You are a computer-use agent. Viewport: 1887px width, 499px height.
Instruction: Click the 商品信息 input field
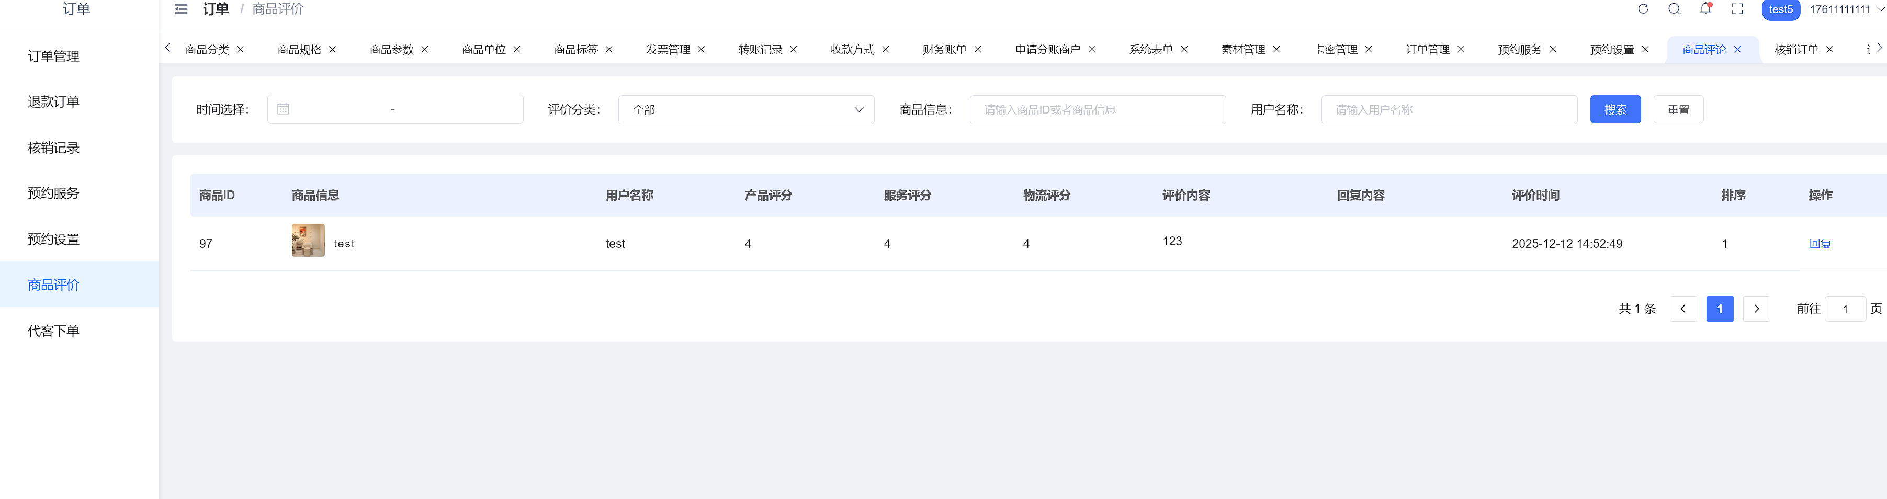click(1098, 110)
